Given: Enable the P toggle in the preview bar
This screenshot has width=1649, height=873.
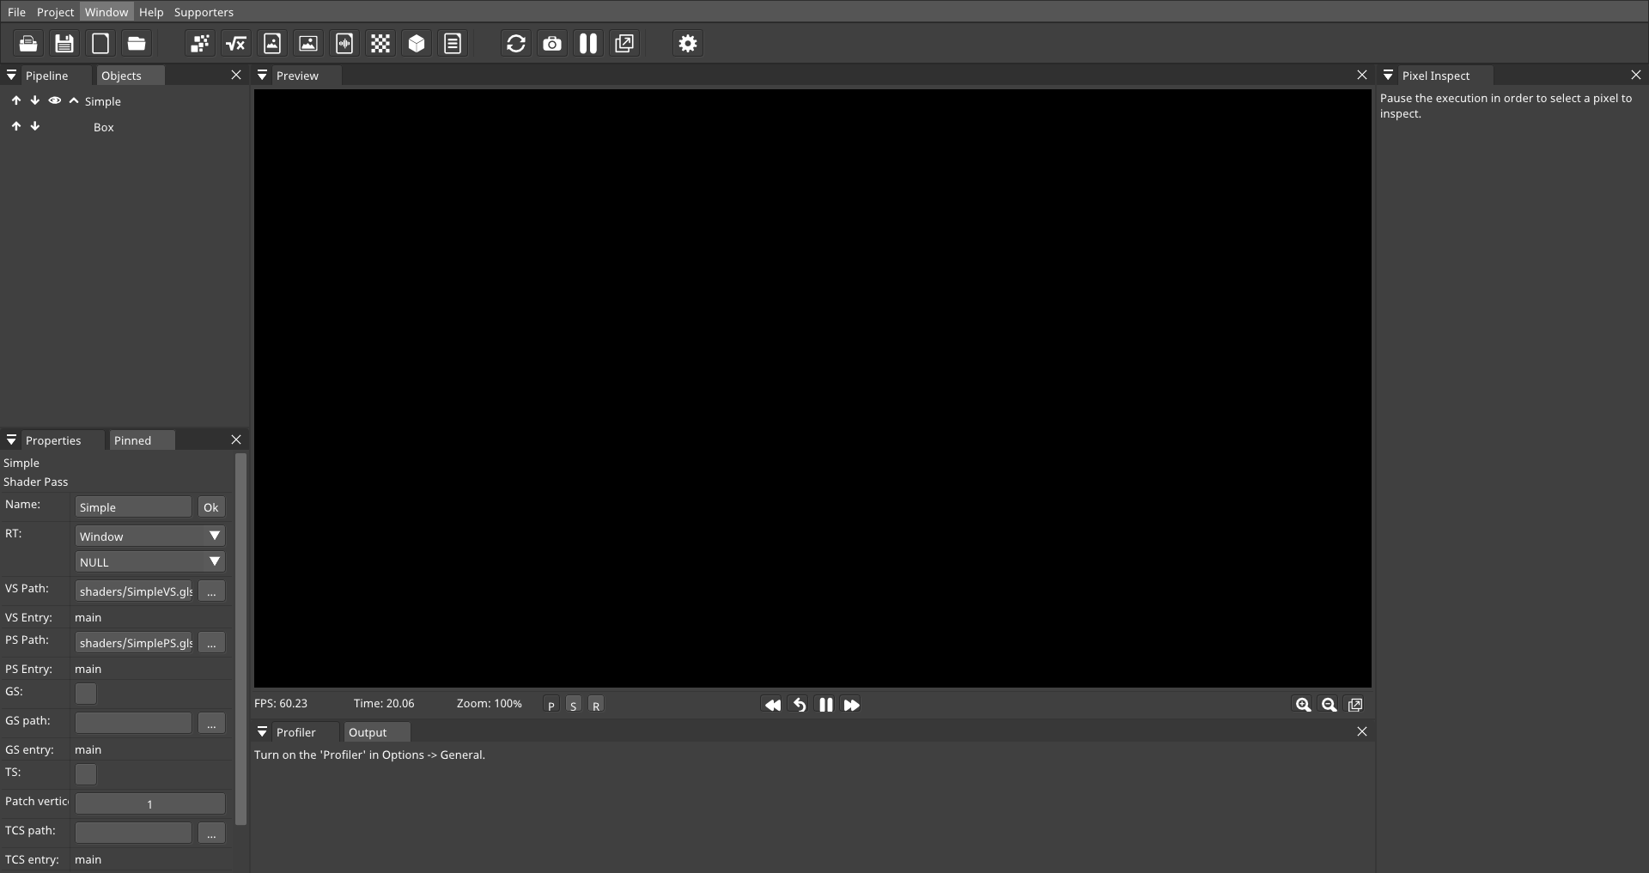Looking at the screenshot, I should pos(550,704).
